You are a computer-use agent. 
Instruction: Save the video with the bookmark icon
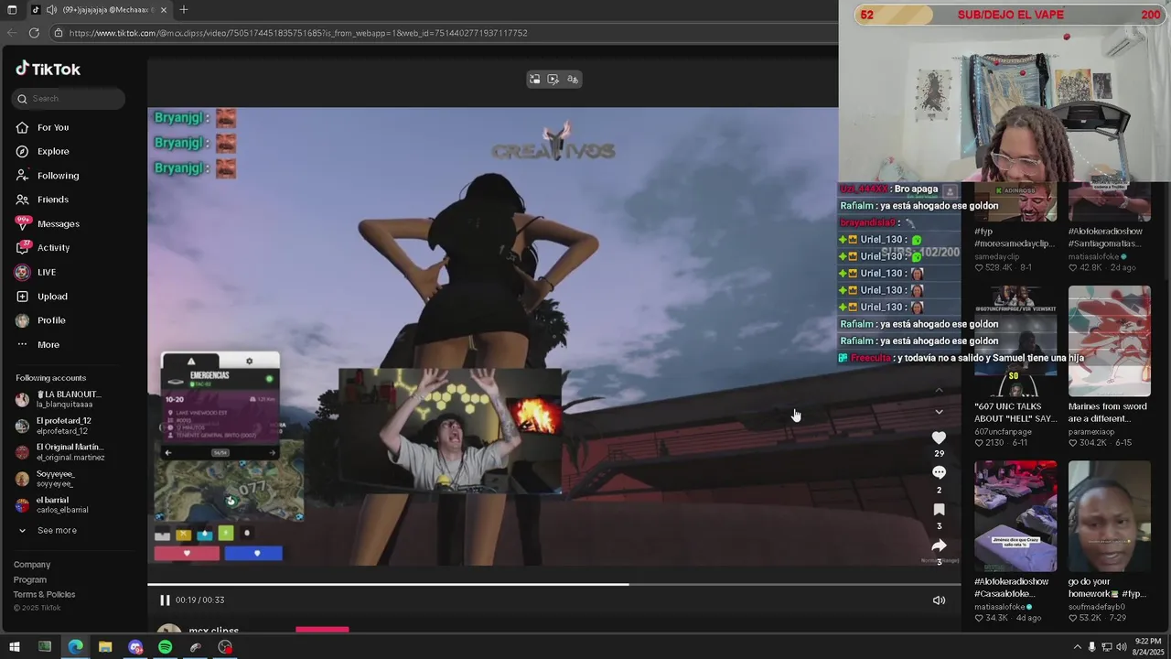click(x=939, y=510)
